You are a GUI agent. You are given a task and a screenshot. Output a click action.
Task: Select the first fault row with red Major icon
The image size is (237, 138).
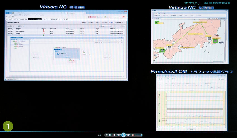67,30
